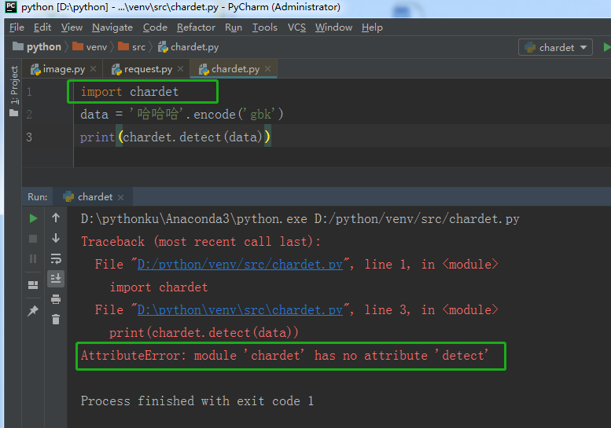Open the Navigate menu
The image size is (611, 428).
pyautogui.click(x=112, y=27)
